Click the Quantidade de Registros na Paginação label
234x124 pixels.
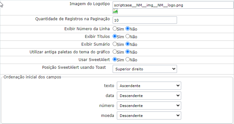(x=72, y=19)
